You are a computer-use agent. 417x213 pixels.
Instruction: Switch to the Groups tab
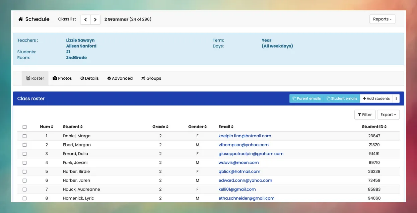click(149, 77)
